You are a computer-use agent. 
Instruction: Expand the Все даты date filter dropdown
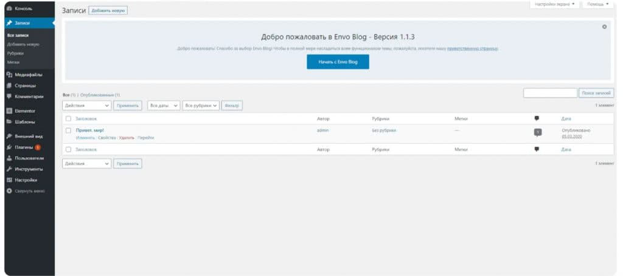click(x=164, y=106)
